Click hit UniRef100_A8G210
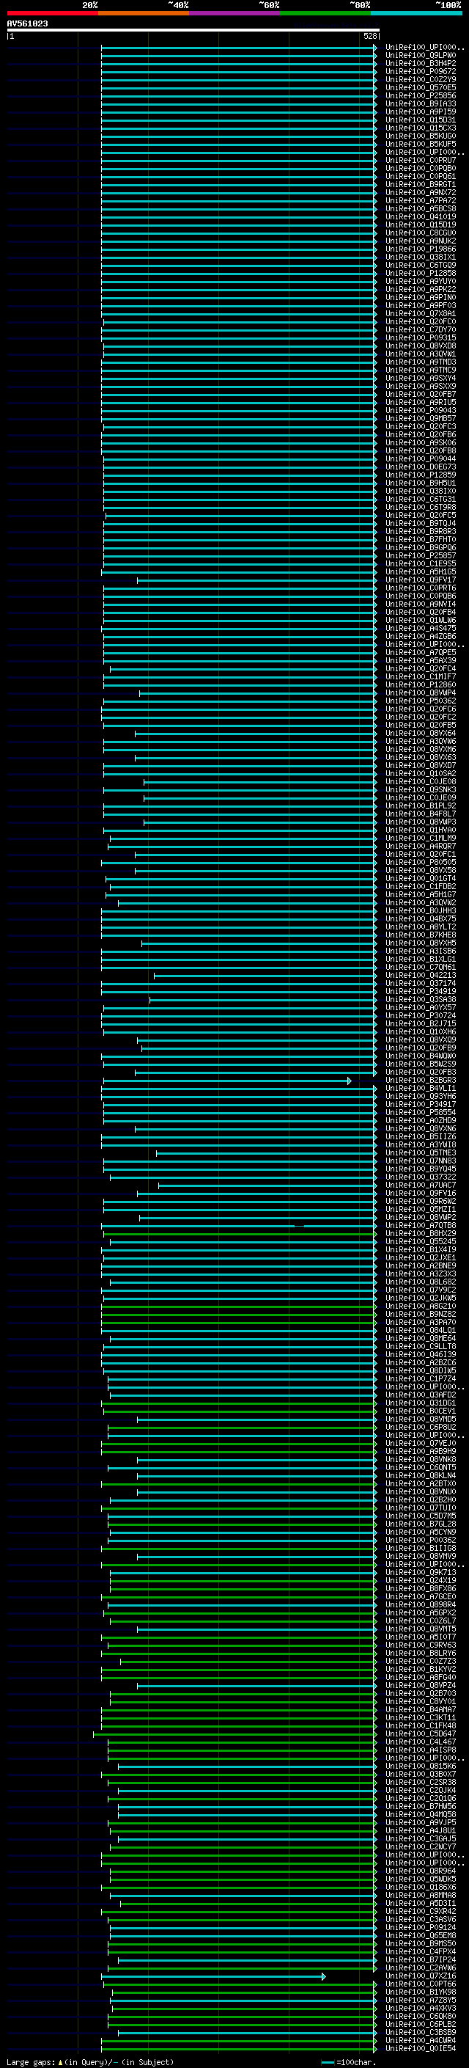The width and height of the screenshot is (469, 2068). [421, 1306]
